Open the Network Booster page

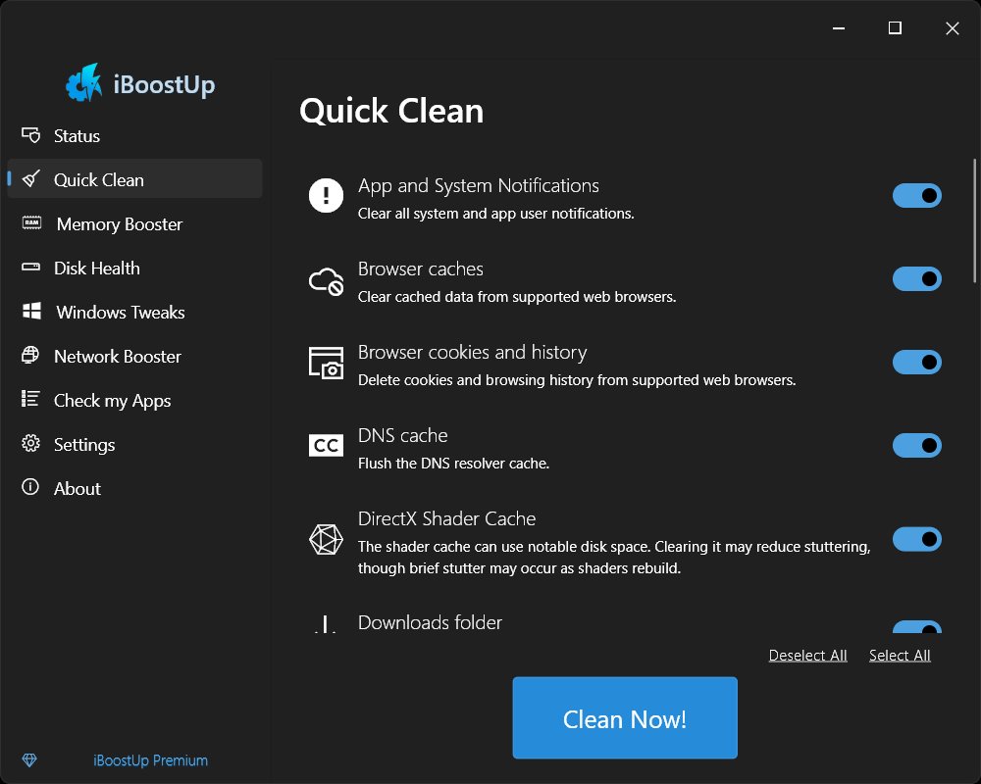pos(134,356)
